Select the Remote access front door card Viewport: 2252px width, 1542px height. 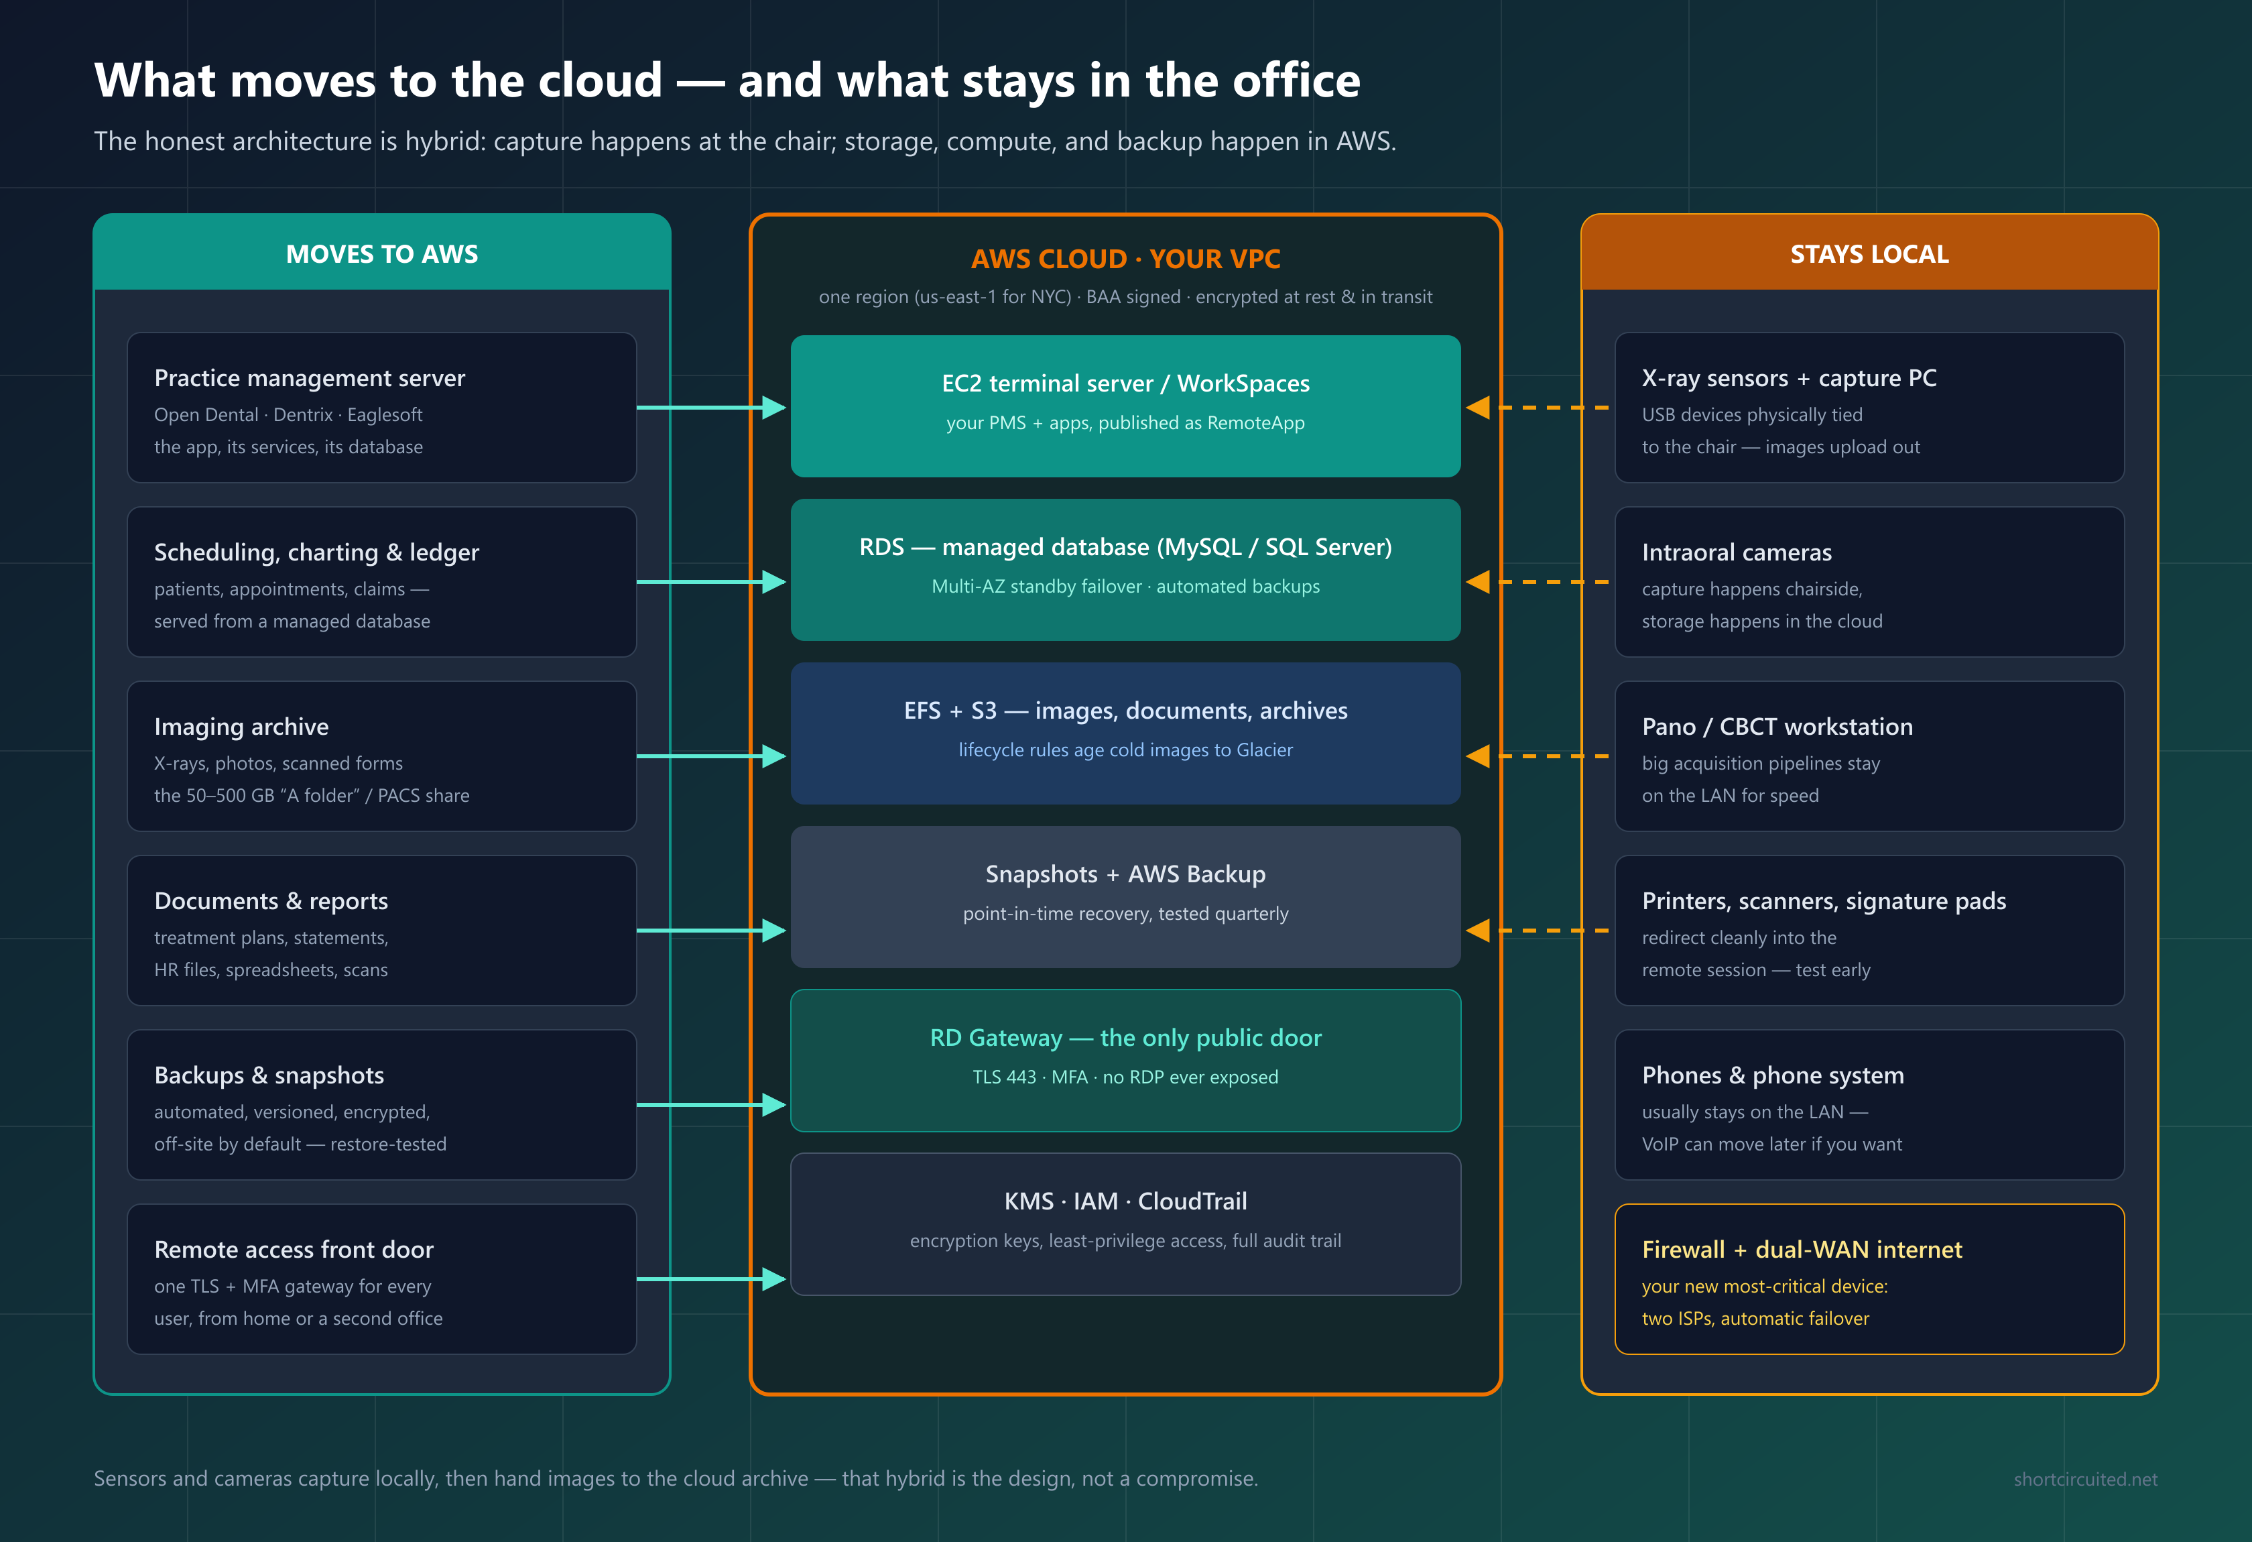[x=382, y=1279]
